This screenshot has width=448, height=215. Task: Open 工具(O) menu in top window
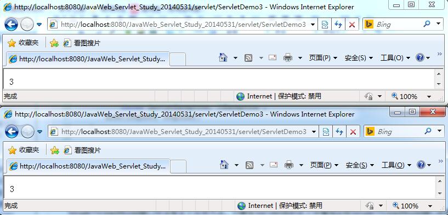[x=395, y=58]
